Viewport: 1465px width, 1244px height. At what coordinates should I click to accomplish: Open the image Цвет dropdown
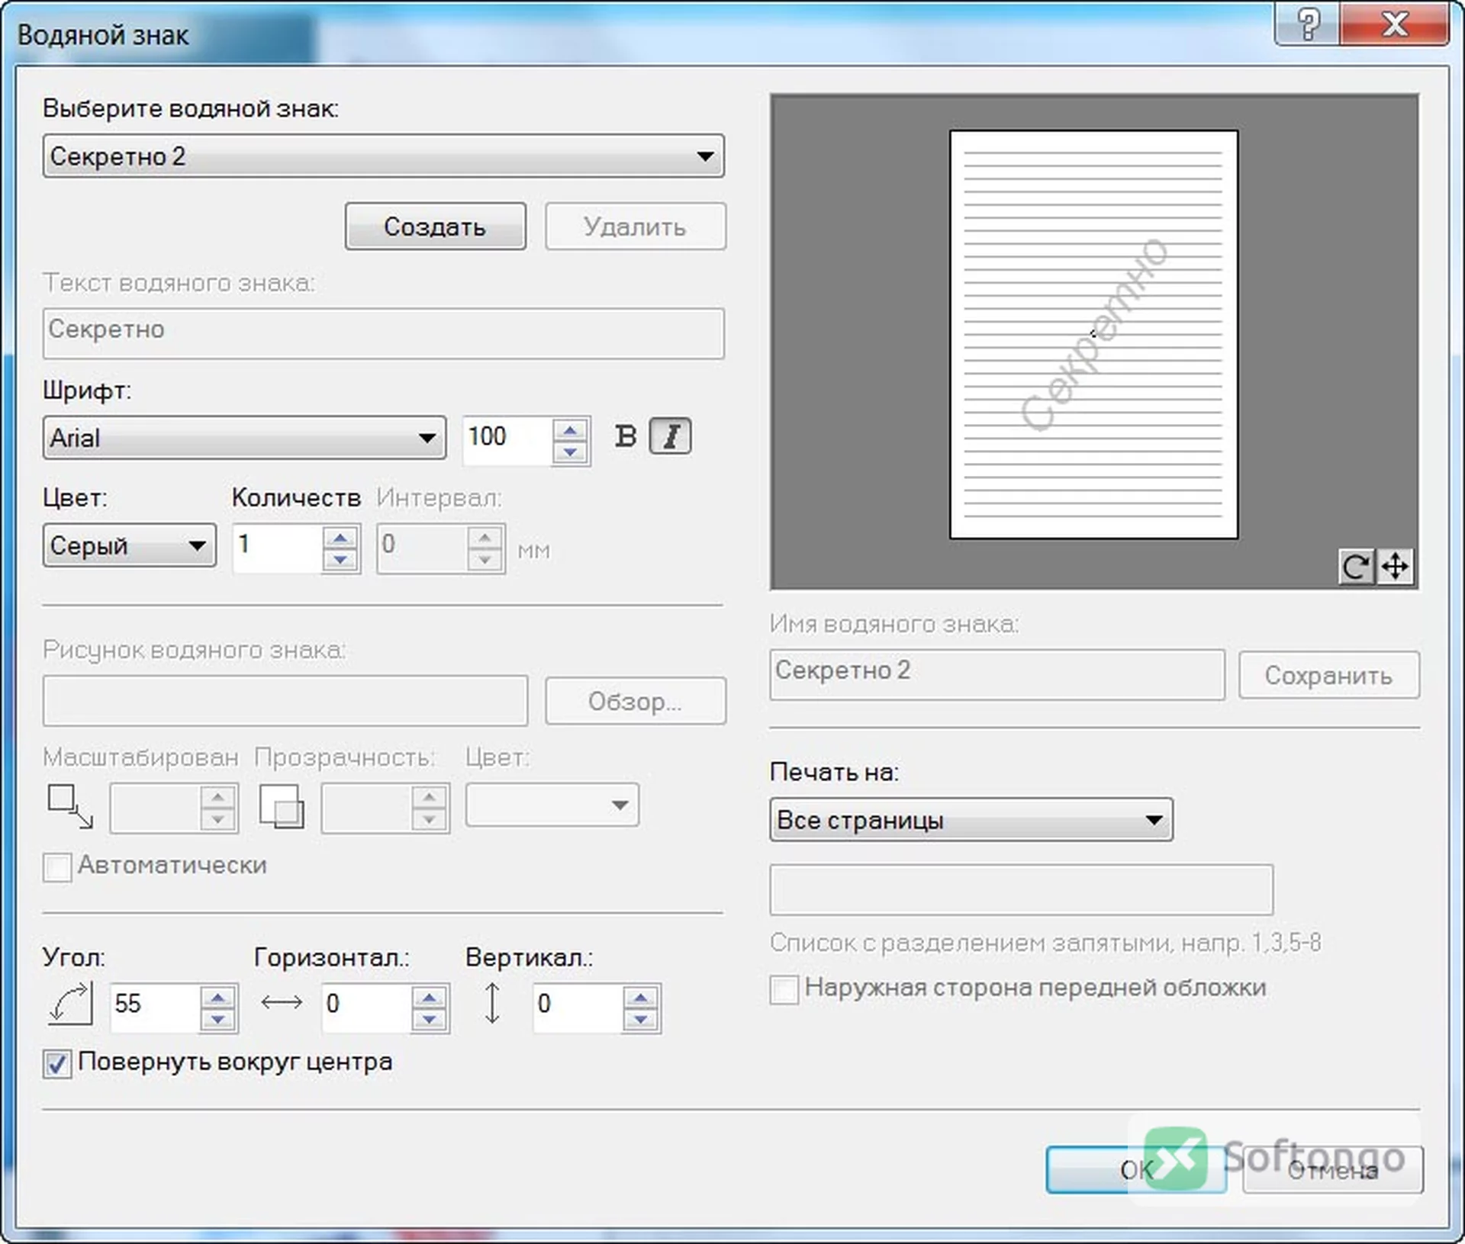[x=552, y=805]
